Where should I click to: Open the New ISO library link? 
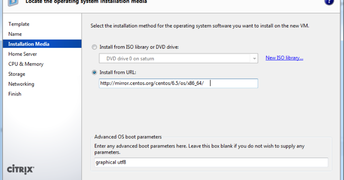(x=284, y=58)
